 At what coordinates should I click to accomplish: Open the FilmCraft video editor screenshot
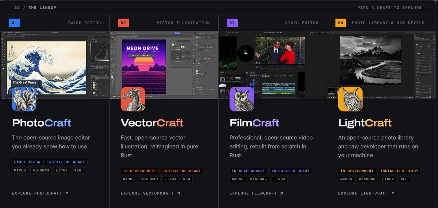tap(273, 65)
